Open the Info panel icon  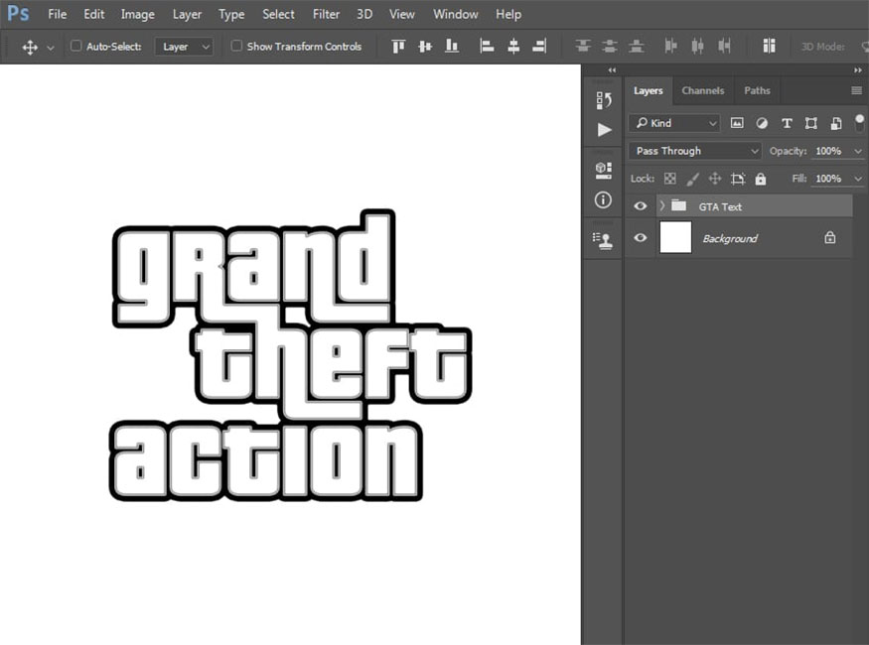click(x=603, y=199)
